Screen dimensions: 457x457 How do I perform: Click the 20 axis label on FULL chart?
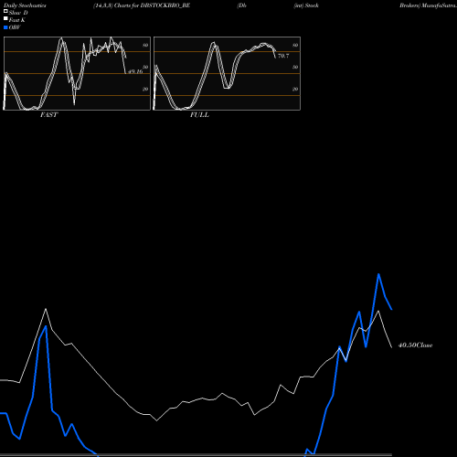(x=295, y=89)
